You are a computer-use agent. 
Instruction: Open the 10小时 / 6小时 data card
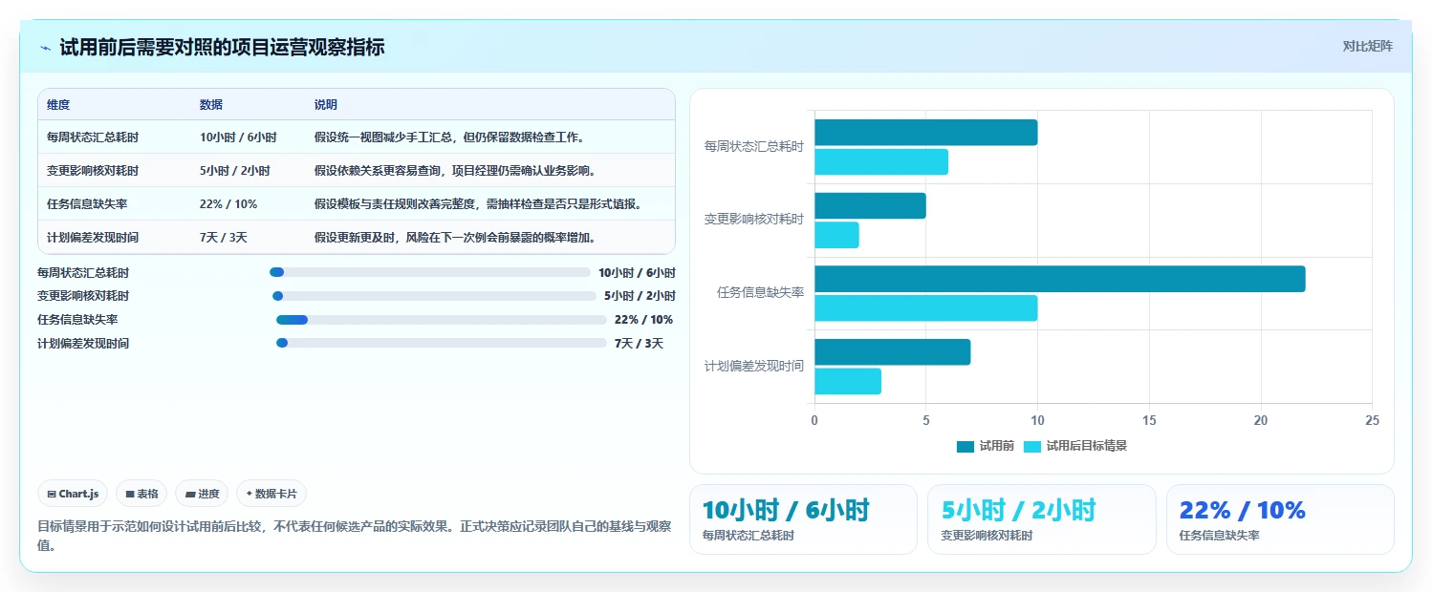click(803, 519)
